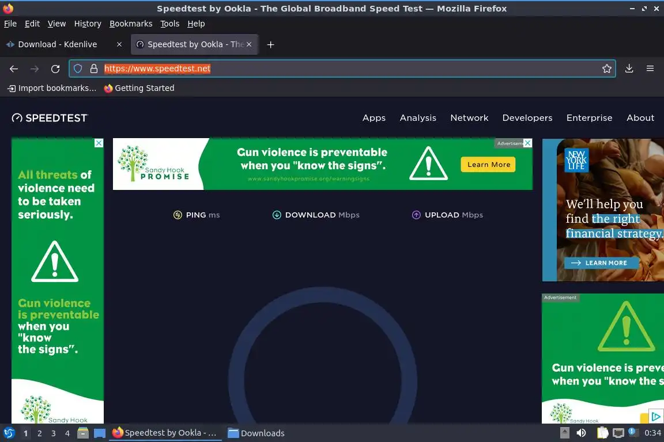Open the Help menu
Screen dimensions: 664x442
pos(196,24)
